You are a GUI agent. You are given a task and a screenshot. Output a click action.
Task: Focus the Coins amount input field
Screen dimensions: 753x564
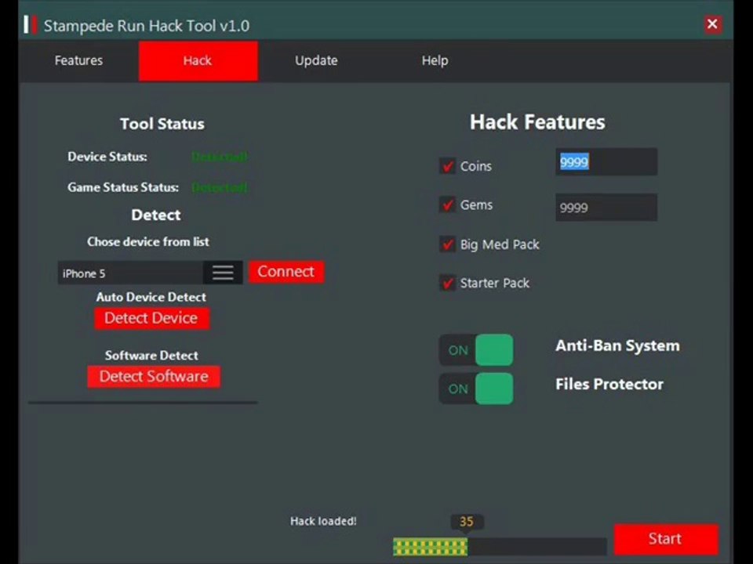[x=606, y=161]
